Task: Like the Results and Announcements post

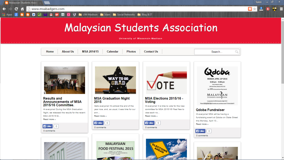Action: click(48, 126)
